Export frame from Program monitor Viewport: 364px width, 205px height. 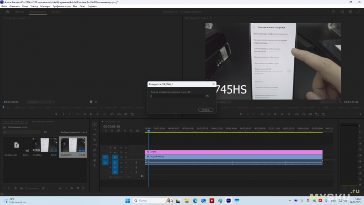(x=310, y=114)
